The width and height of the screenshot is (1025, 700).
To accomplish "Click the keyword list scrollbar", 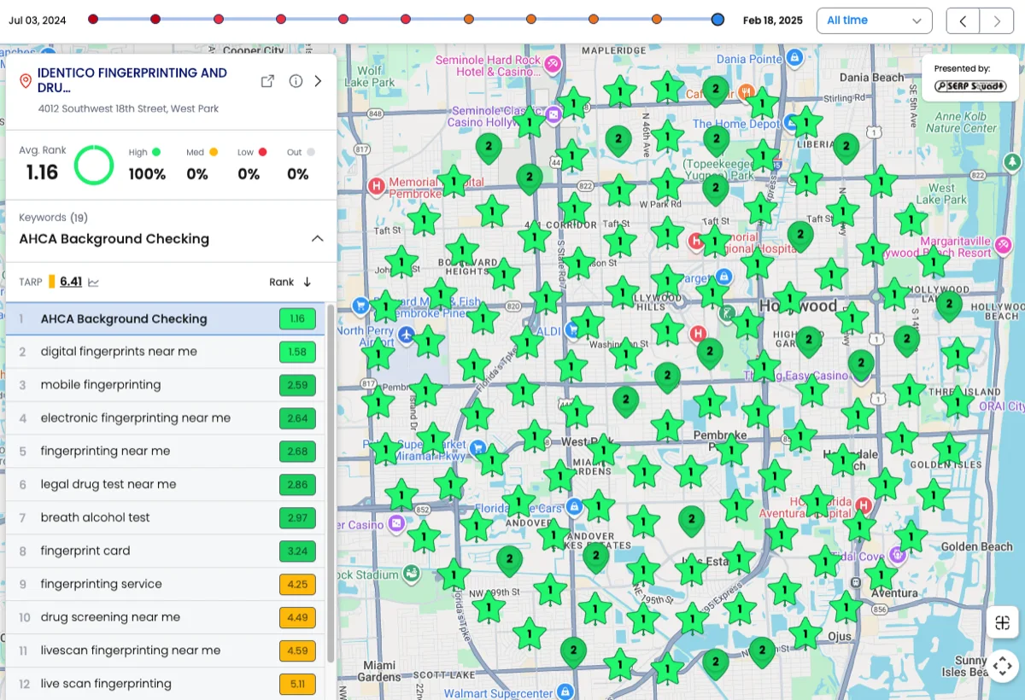I will click(x=331, y=483).
